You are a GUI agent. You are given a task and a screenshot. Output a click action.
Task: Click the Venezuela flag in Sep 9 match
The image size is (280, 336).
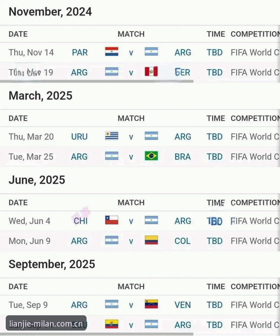coord(151,304)
